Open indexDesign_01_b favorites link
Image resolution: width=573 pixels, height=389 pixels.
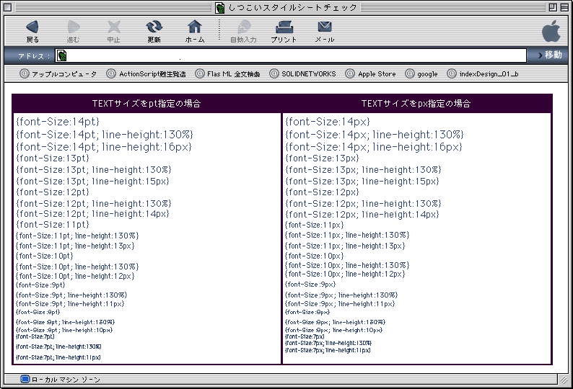[x=483, y=73]
